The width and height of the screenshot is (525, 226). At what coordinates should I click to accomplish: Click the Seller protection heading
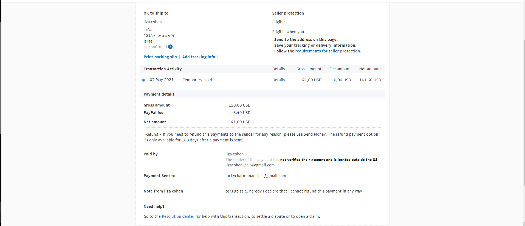click(288, 13)
